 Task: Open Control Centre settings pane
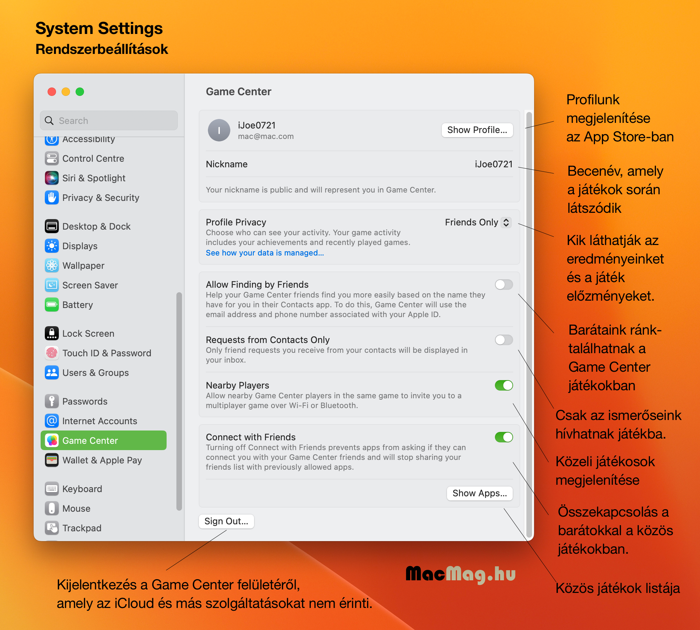coord(104,159)
